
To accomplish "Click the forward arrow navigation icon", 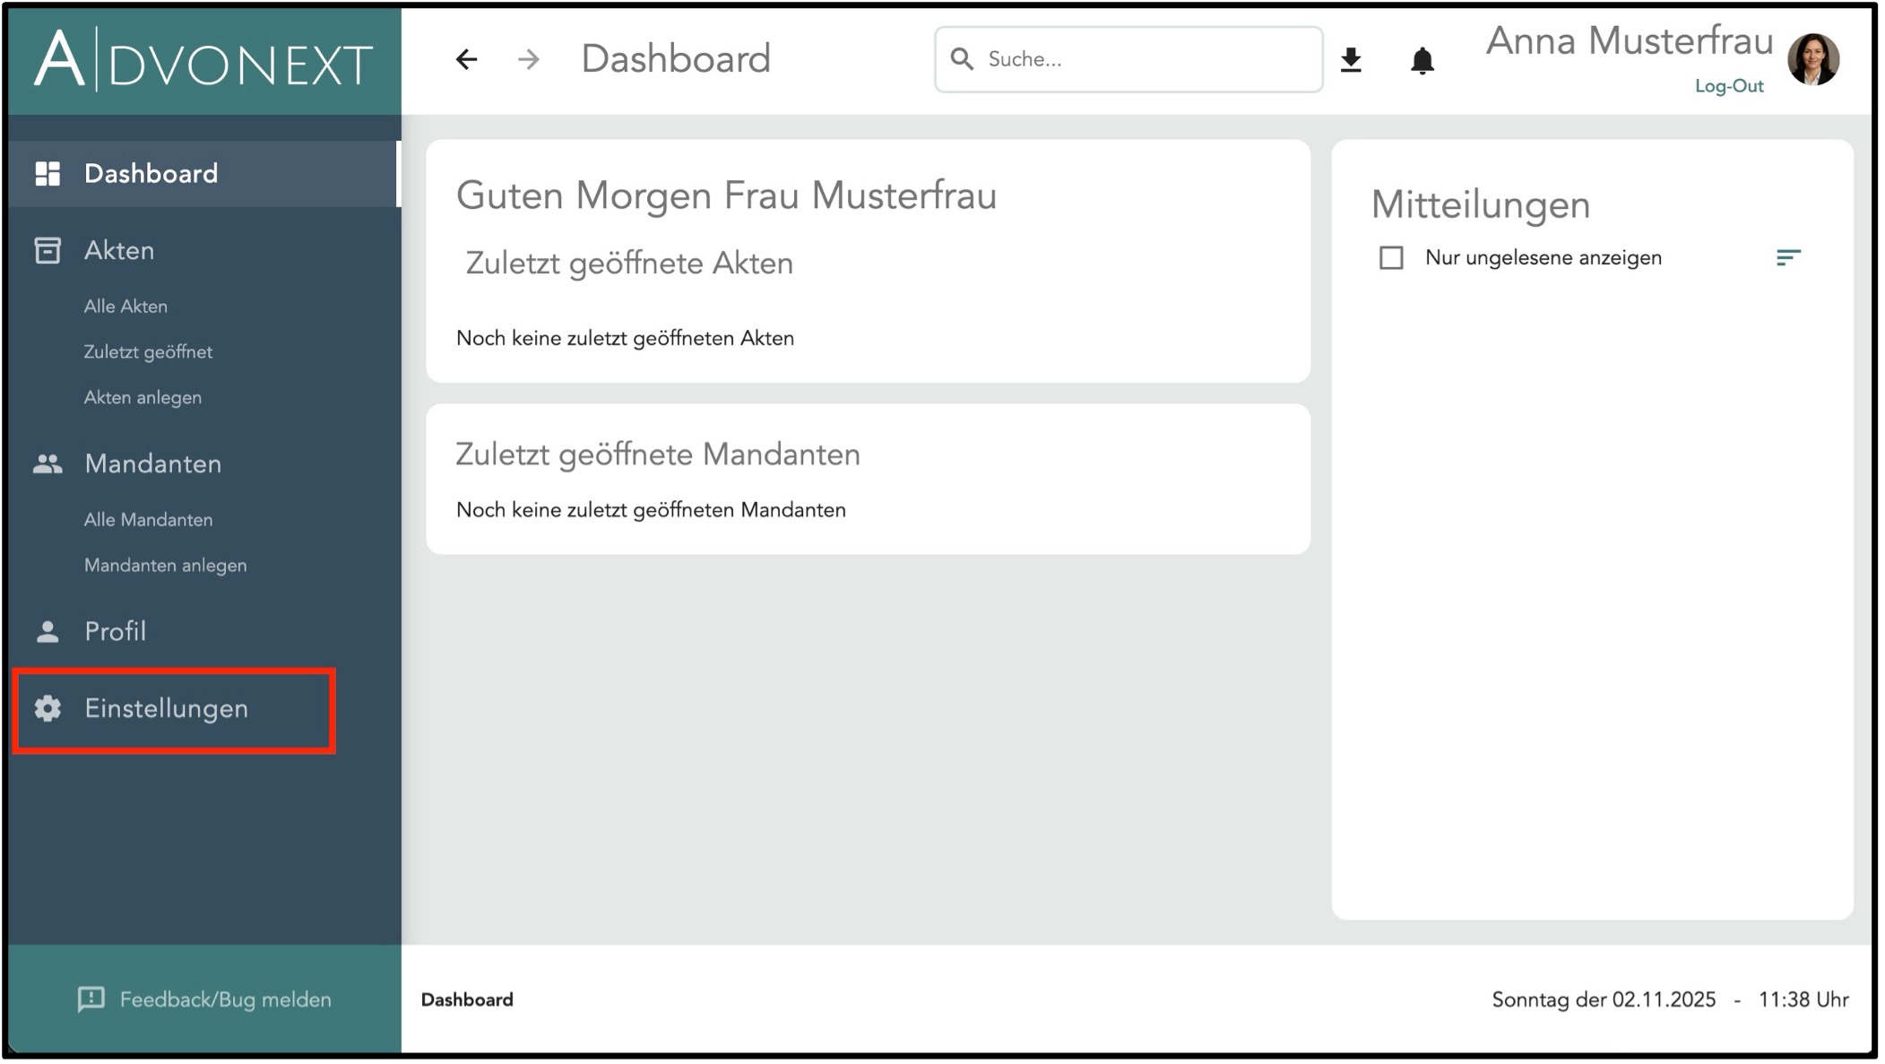I will click(x=529, y=60).
